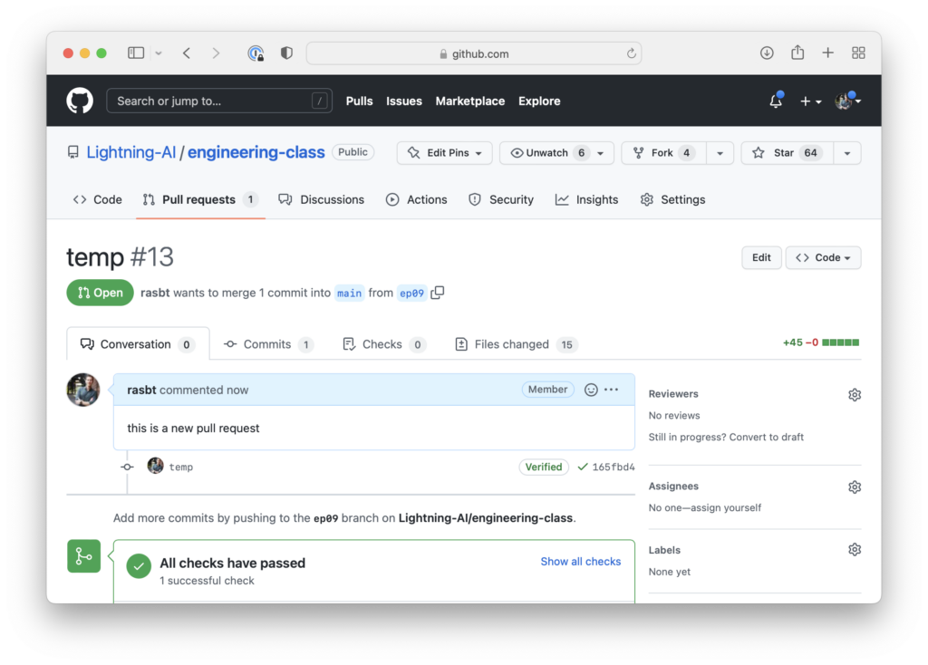Screen dimensions: 928x665
Task: Open the Code dropdown on the pull request
Action: (823, 257)
